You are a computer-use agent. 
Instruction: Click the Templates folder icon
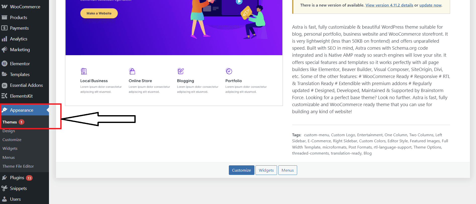[5, 74]
